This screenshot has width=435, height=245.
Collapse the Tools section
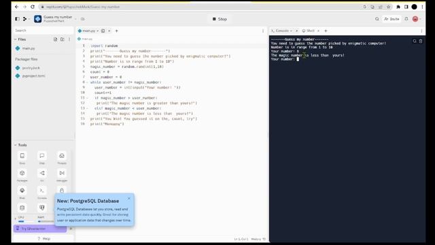[x=15, y=145]
